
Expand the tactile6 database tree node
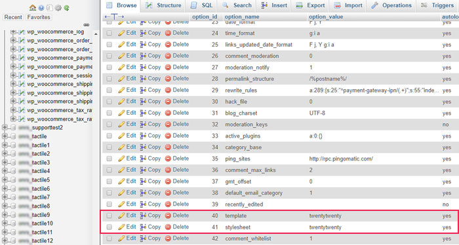point(5,189)
